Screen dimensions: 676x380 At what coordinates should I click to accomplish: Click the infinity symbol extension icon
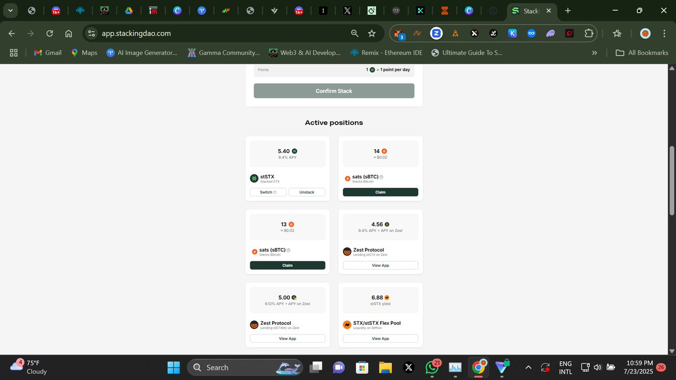click(531, 33)
